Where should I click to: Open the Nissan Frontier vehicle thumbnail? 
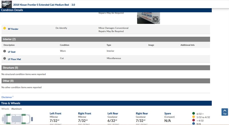7,5
